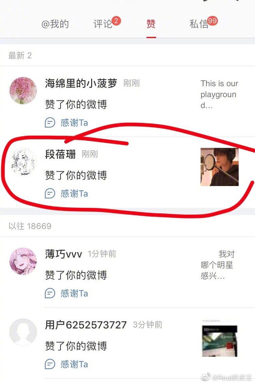This screenshot has width=255, height=384.
Task: Open 海绵里的小菠萝's pink flower avatar
Action: coord(23,90)
